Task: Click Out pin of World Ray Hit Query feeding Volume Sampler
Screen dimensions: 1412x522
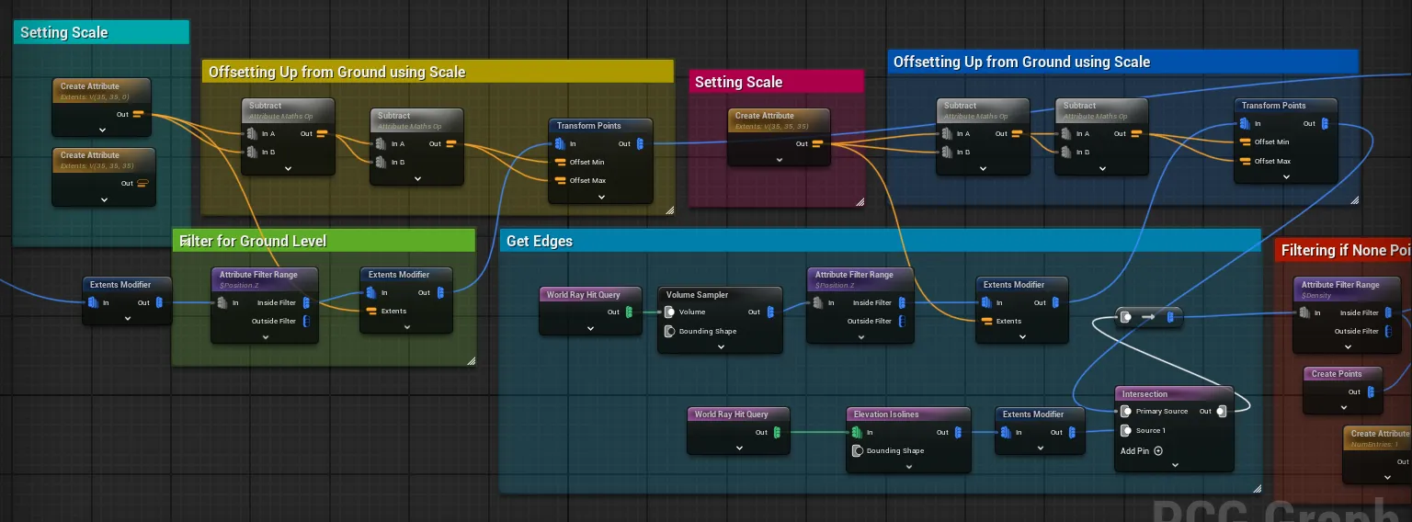Action: 629,312
